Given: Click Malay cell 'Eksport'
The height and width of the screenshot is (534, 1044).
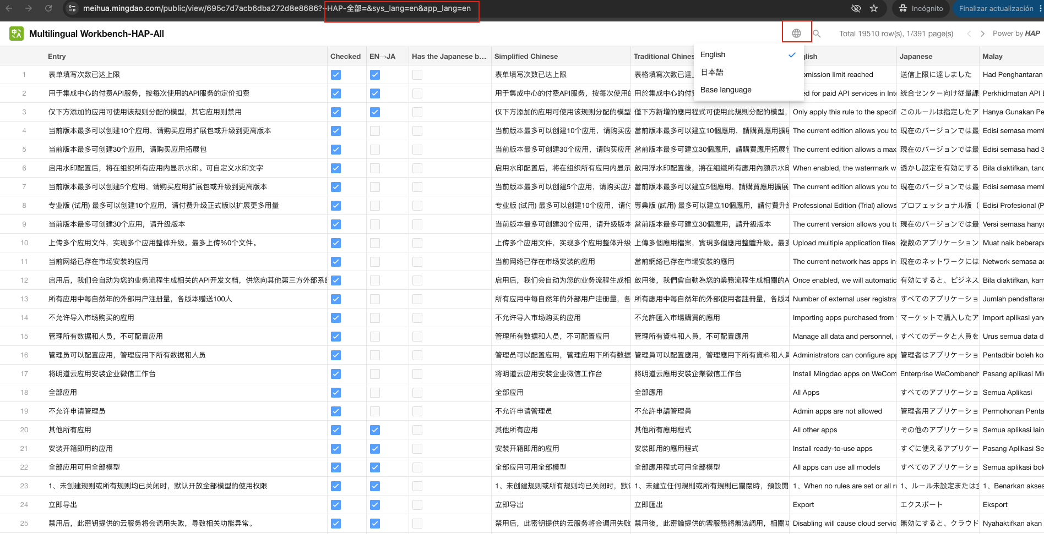Looking at the screenshot, I should click(x=995, y=505).
